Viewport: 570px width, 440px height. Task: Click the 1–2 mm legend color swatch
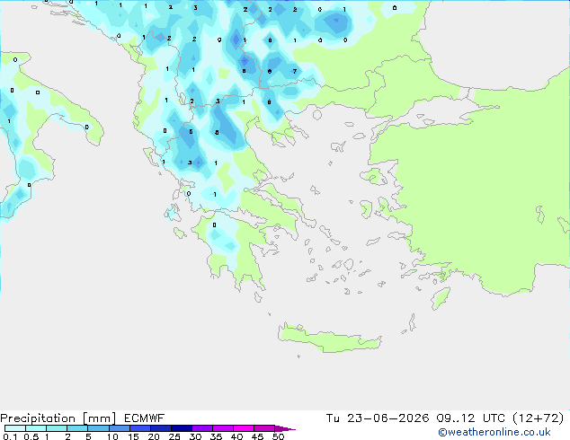coord(57,428)
